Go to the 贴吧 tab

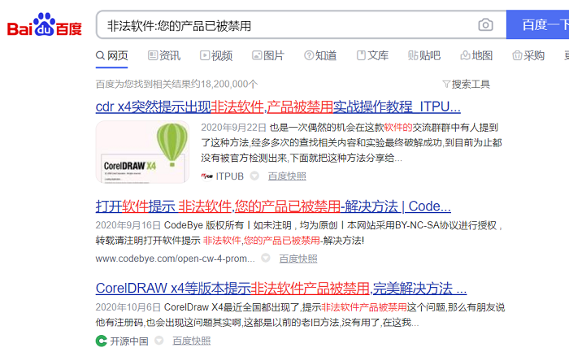[424, 55]
